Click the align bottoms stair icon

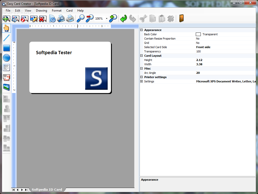click(7, 128)
